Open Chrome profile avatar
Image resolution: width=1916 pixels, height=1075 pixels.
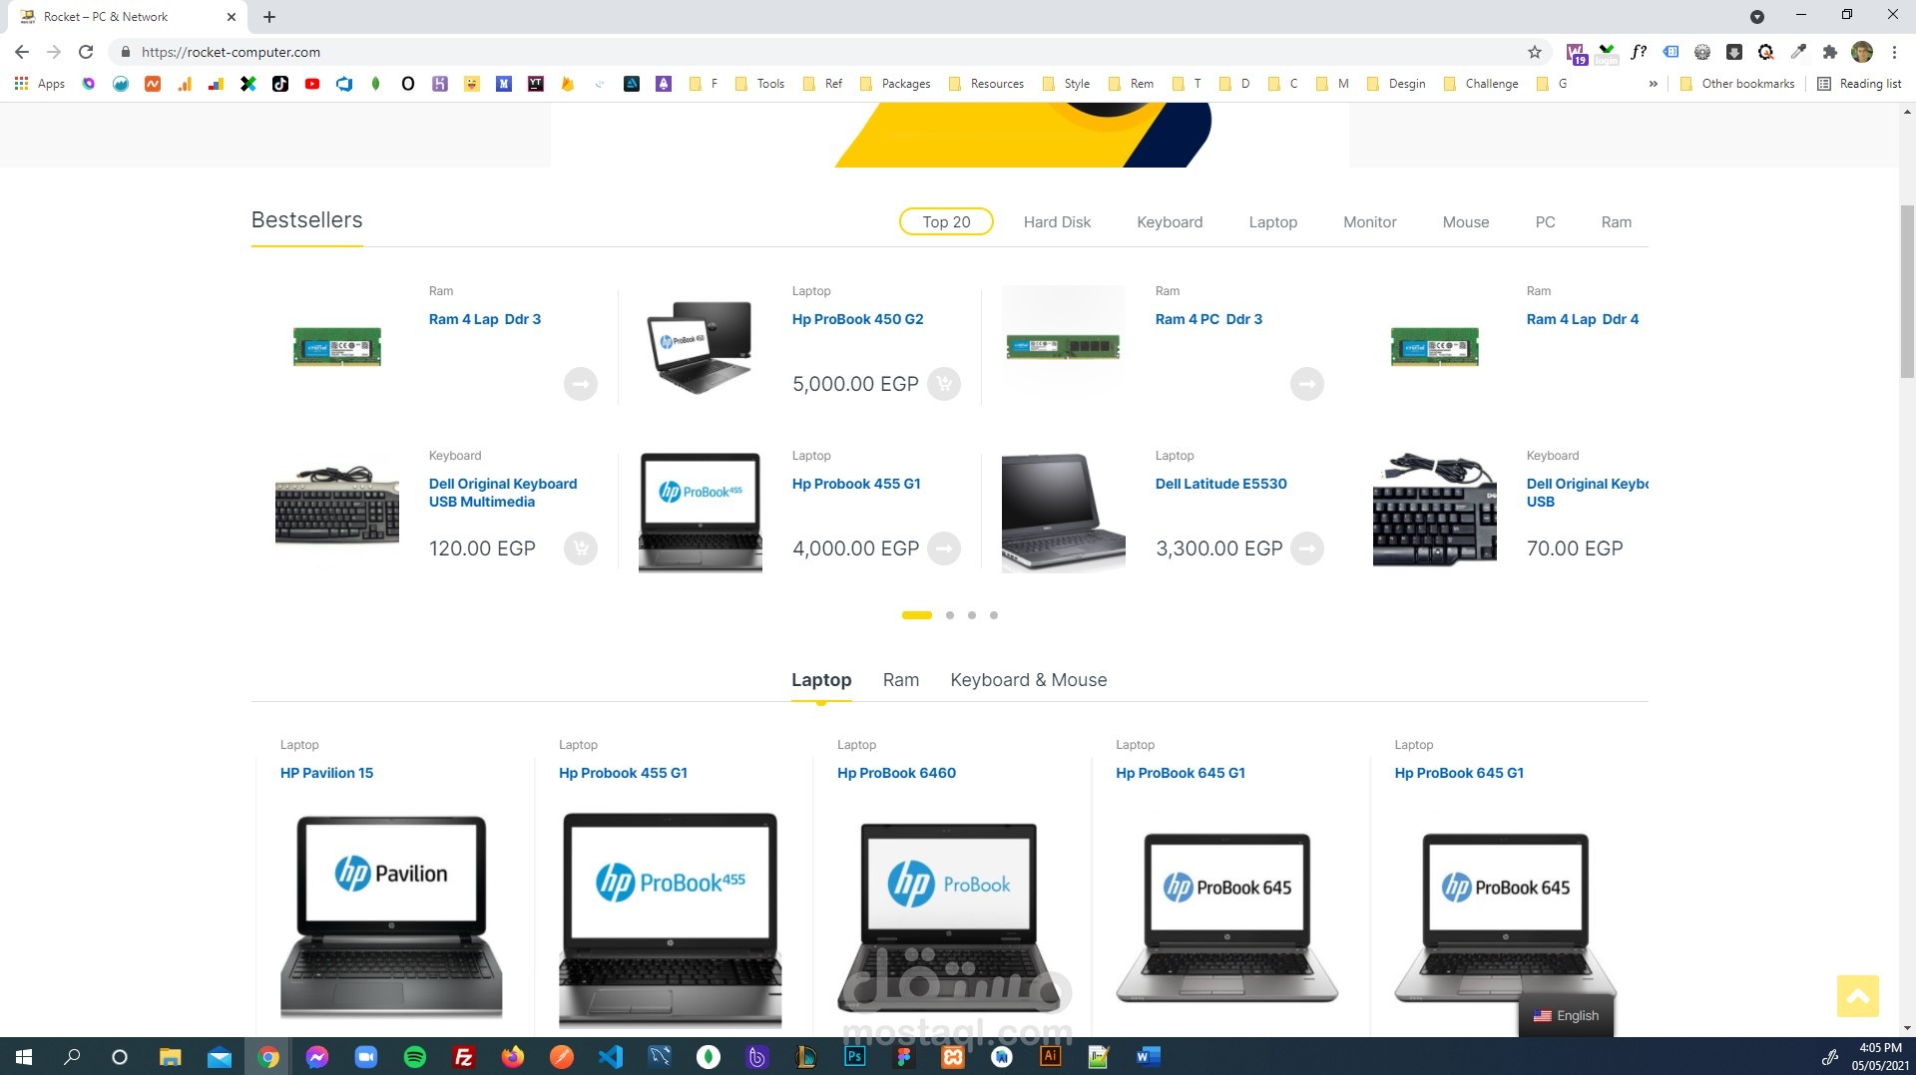coord(1862,52)
